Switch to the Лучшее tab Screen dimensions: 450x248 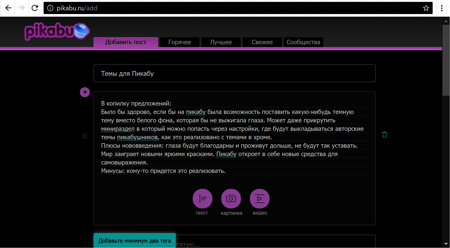(x=221, y=42)
